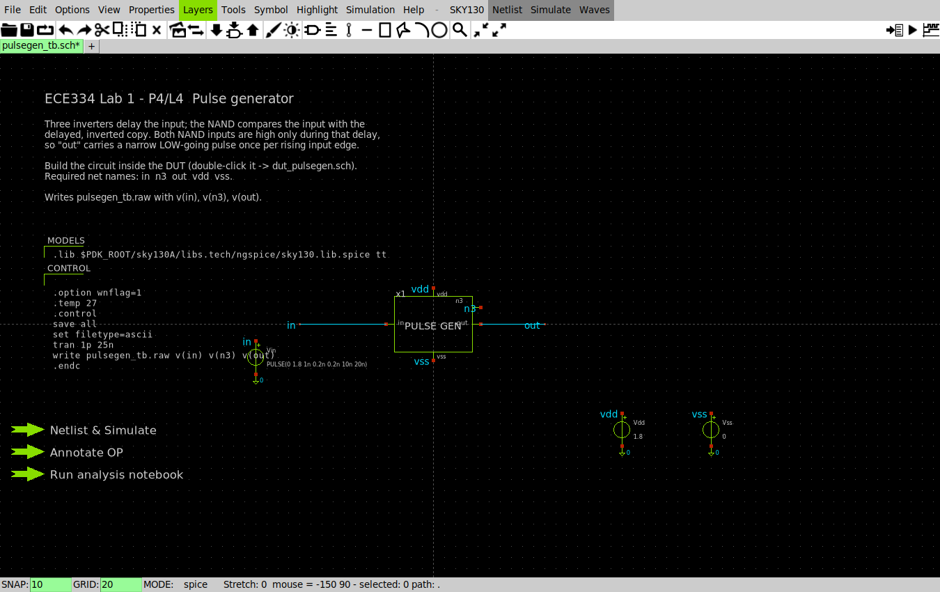Select the Insert polygon tool icon
Image resolution: width=940 pixels, height=592 pixels.
[x=403, y=30]
